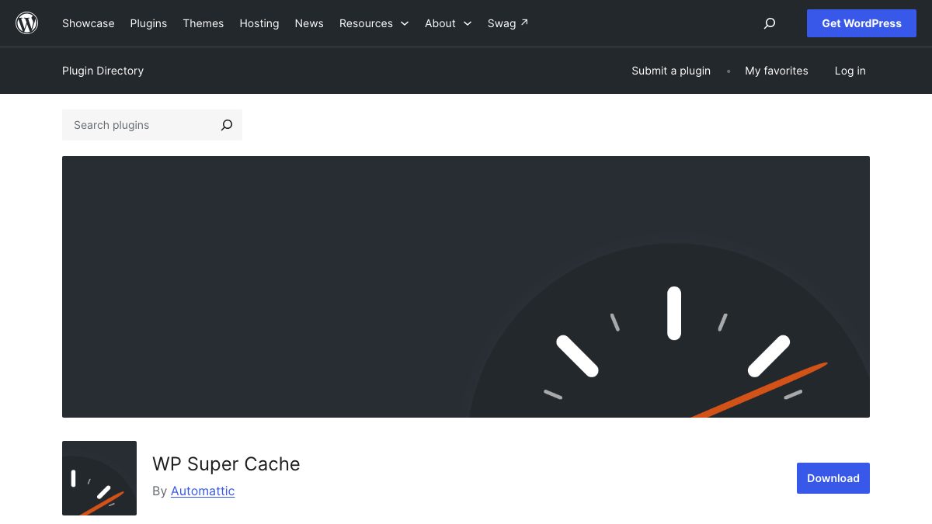Expand the Resources dropdown menu
Viewport: 932px width, 524px height.
(x=374, y=23)
